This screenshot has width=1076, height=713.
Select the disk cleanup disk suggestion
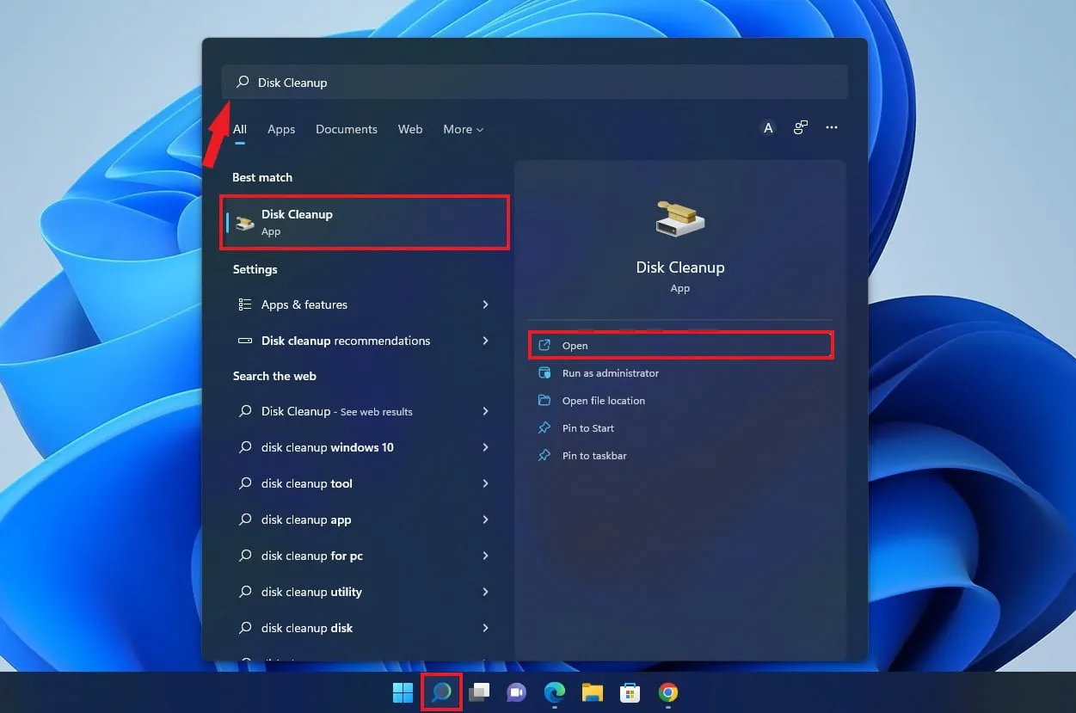(365, 628)
